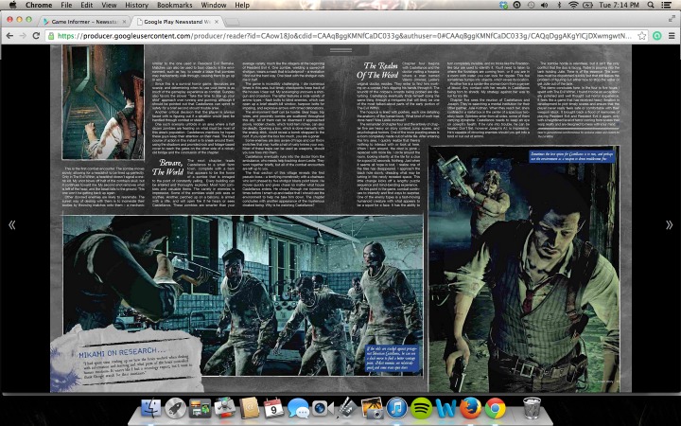Click the Dropbox menu bar icon
This screenshot has height=426, width=681.
pos(504,5)
